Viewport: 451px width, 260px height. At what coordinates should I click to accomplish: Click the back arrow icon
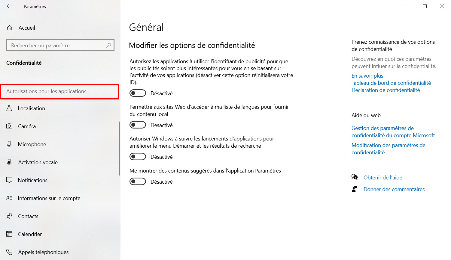coord(9,6)
